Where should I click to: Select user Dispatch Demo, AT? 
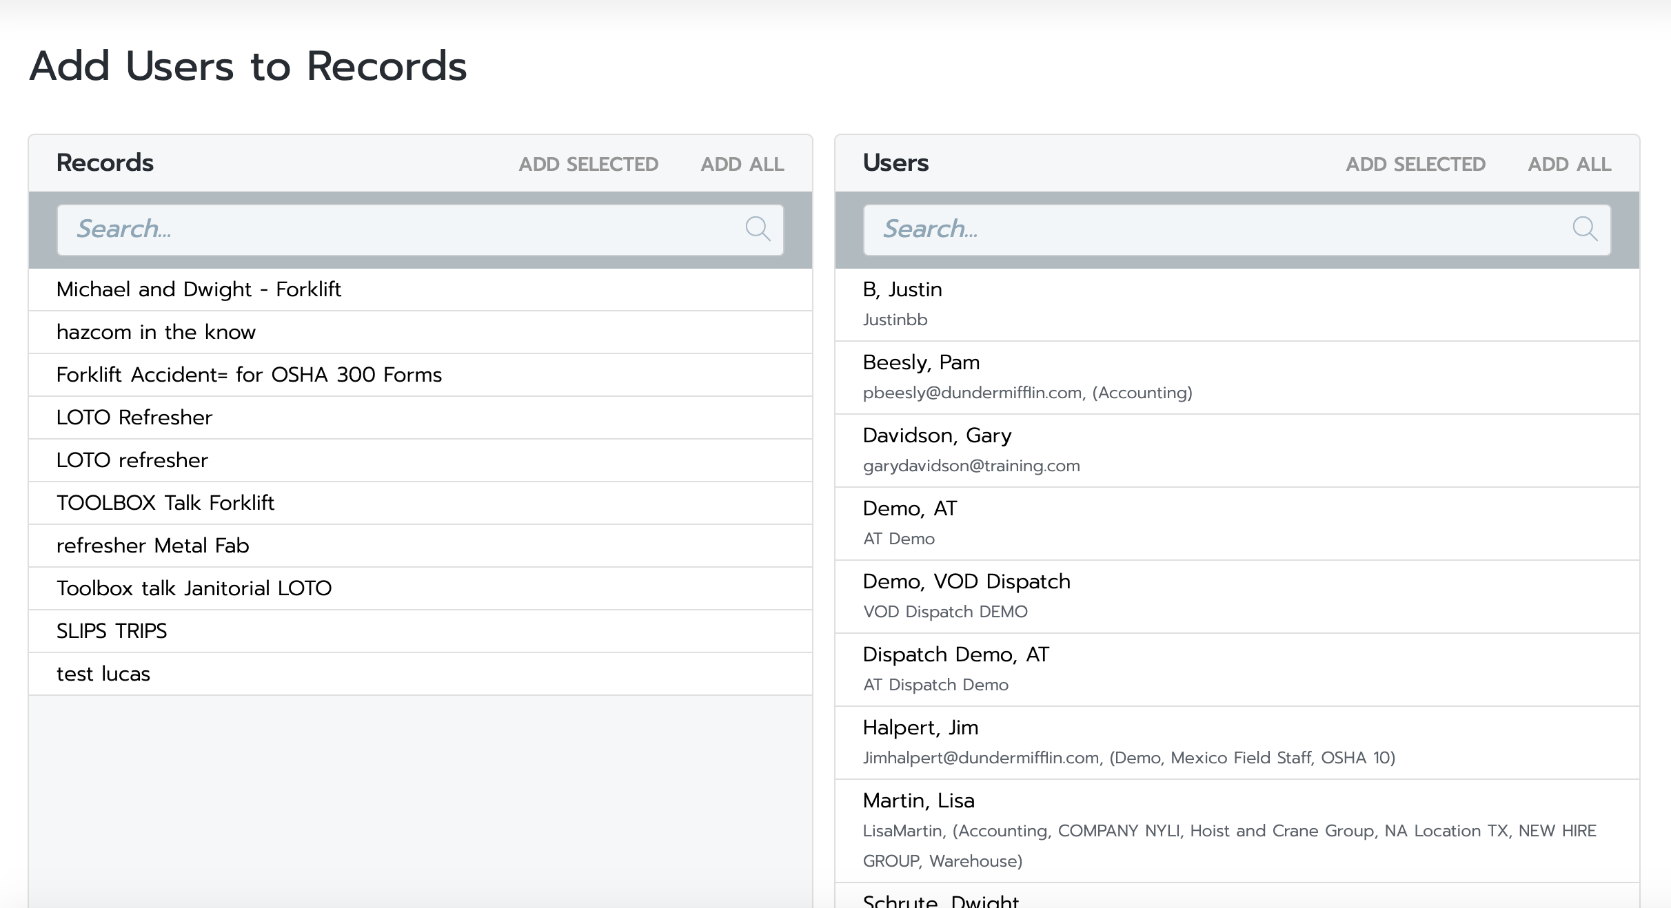1237,670
